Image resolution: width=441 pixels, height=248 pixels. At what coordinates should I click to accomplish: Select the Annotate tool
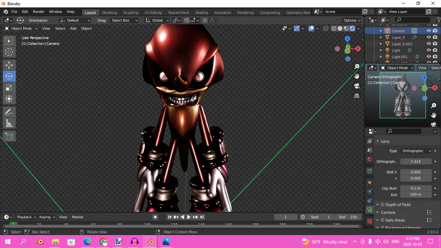(9, 112)
